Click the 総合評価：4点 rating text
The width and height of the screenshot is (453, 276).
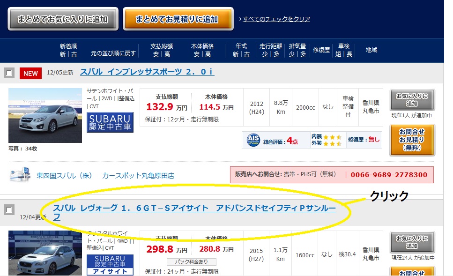point(280,141)
